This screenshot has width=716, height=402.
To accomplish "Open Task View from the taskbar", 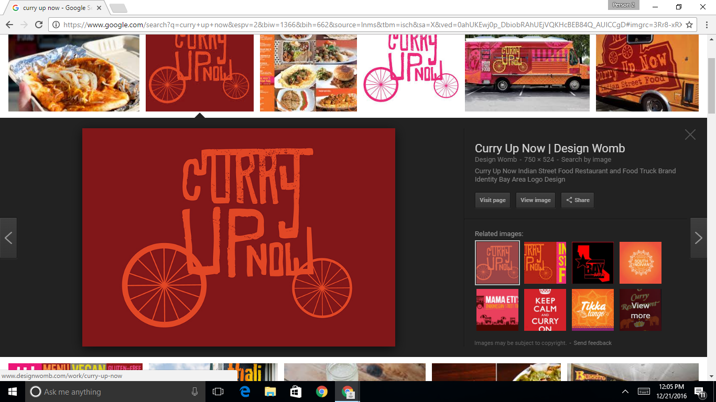I will coord(218,392).
